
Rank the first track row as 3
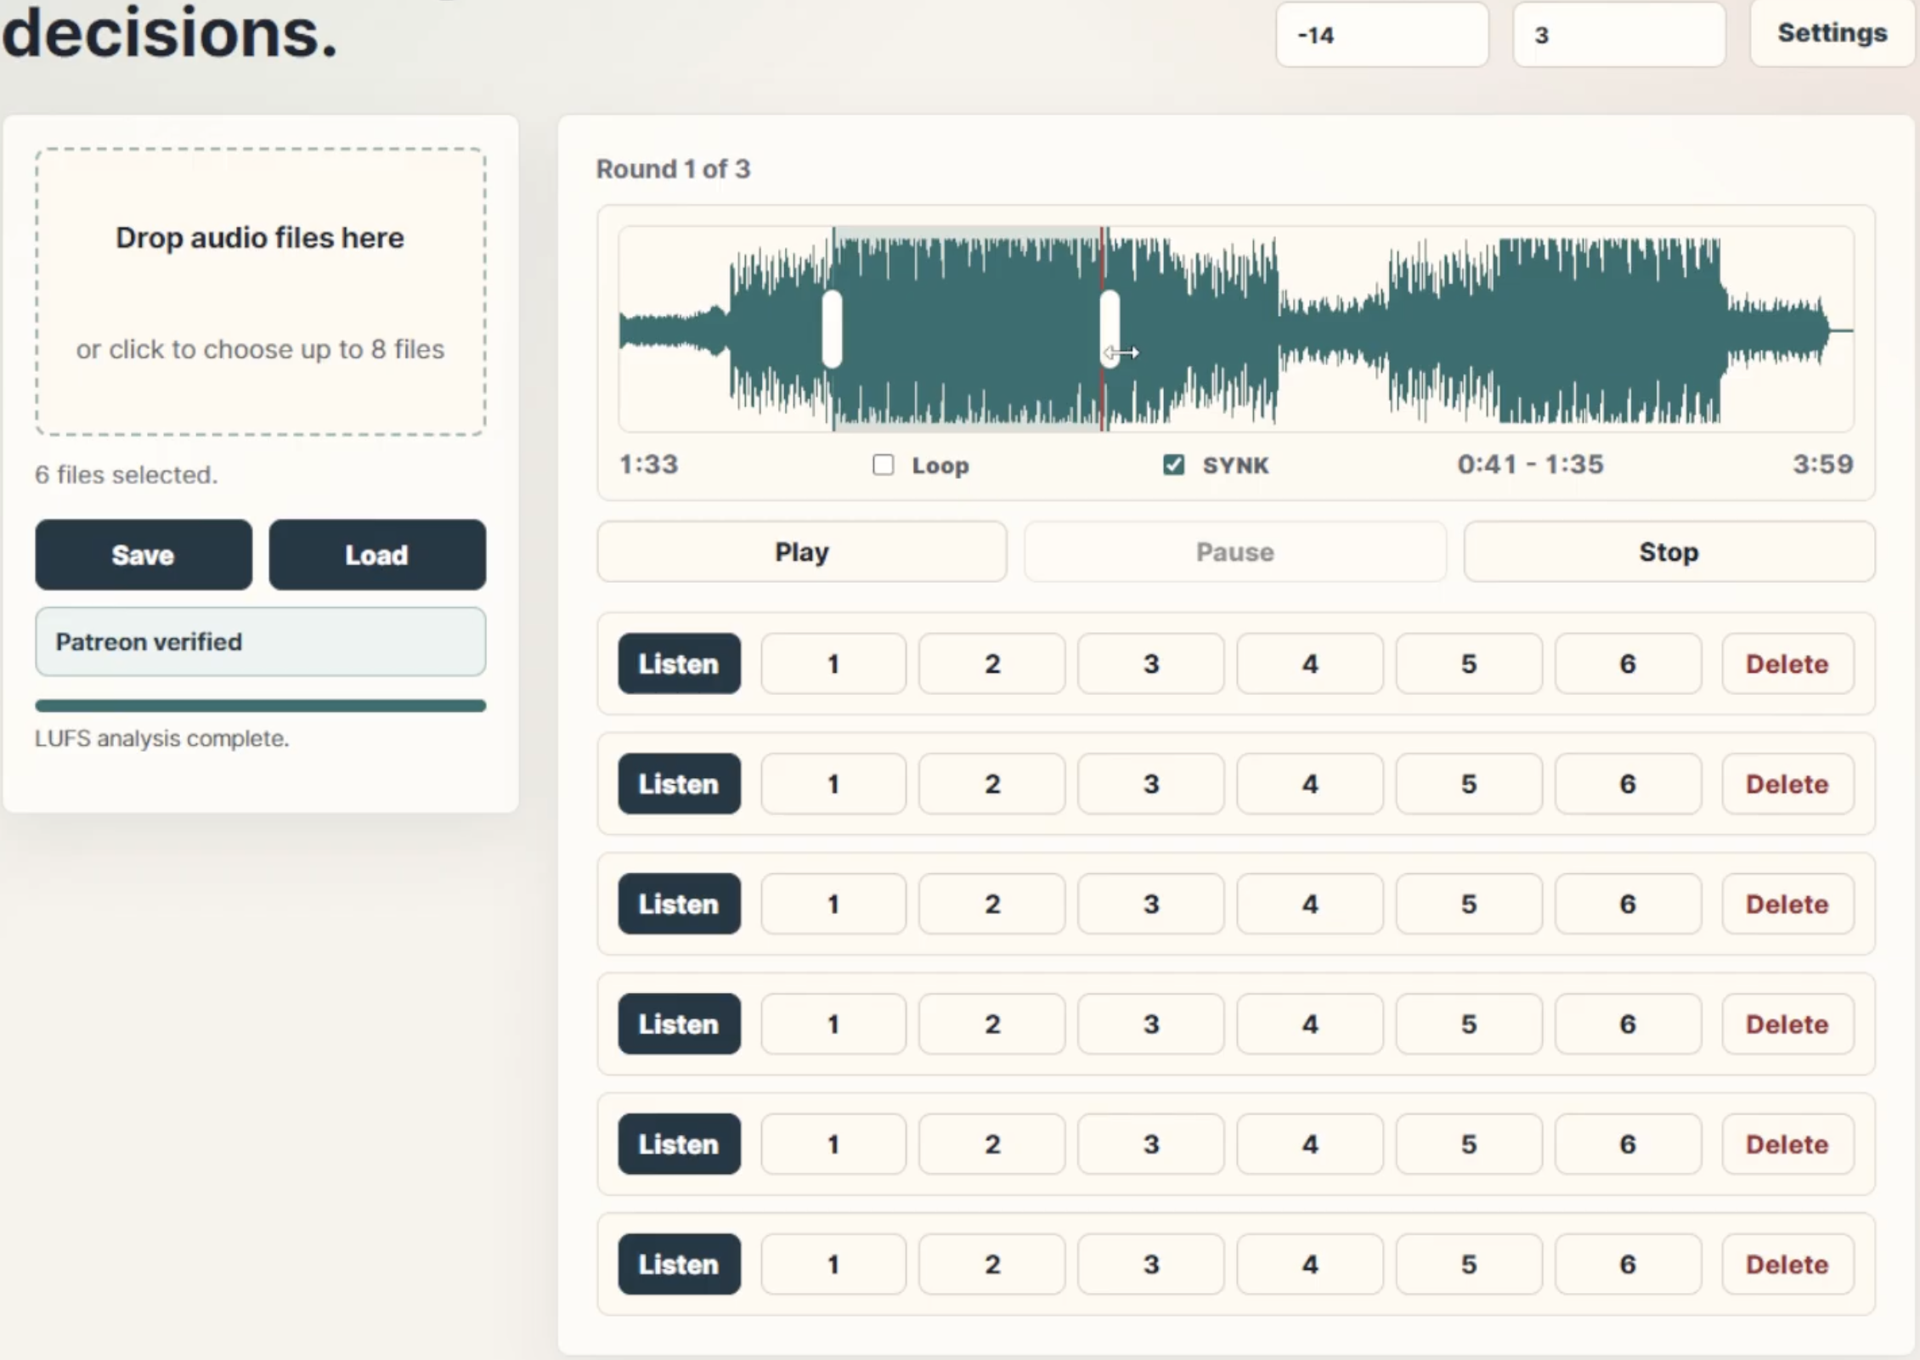[1151, 663]
